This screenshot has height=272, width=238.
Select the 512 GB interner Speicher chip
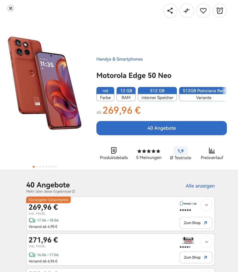pos(157,94)
